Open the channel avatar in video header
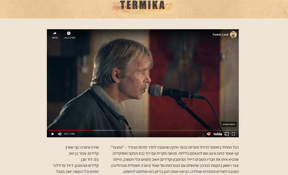This screenshot has height=175, width=288. pos(233,35)
